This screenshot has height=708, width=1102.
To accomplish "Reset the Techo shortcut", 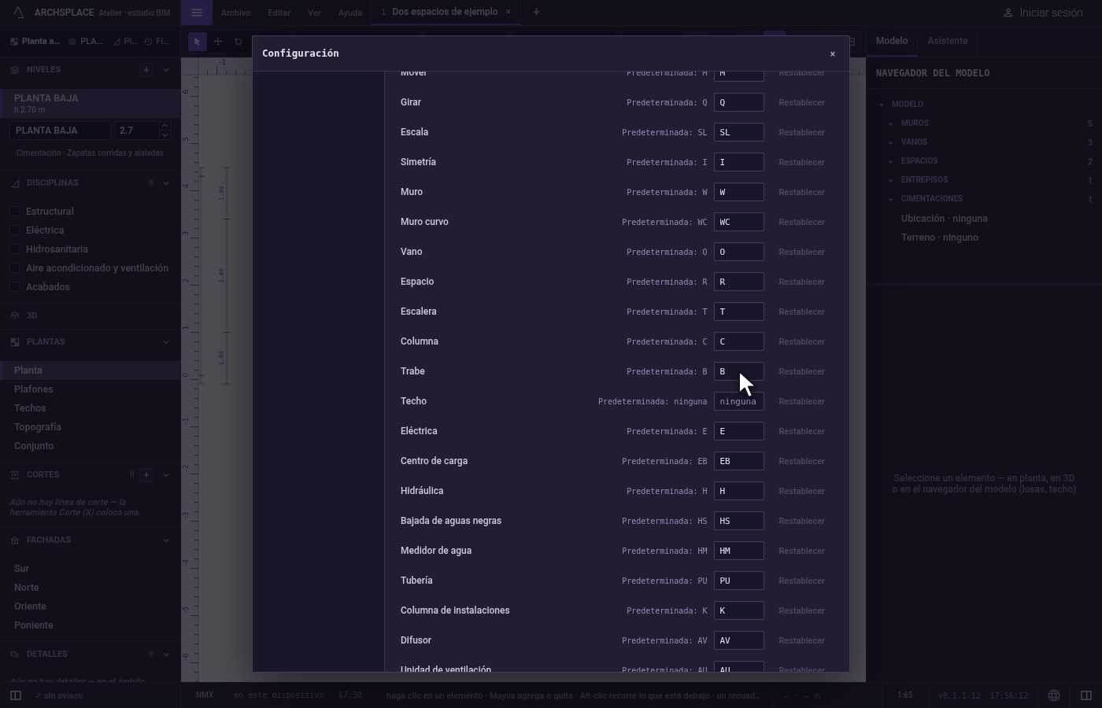I will pyautogui.click(x=801, y=401).
